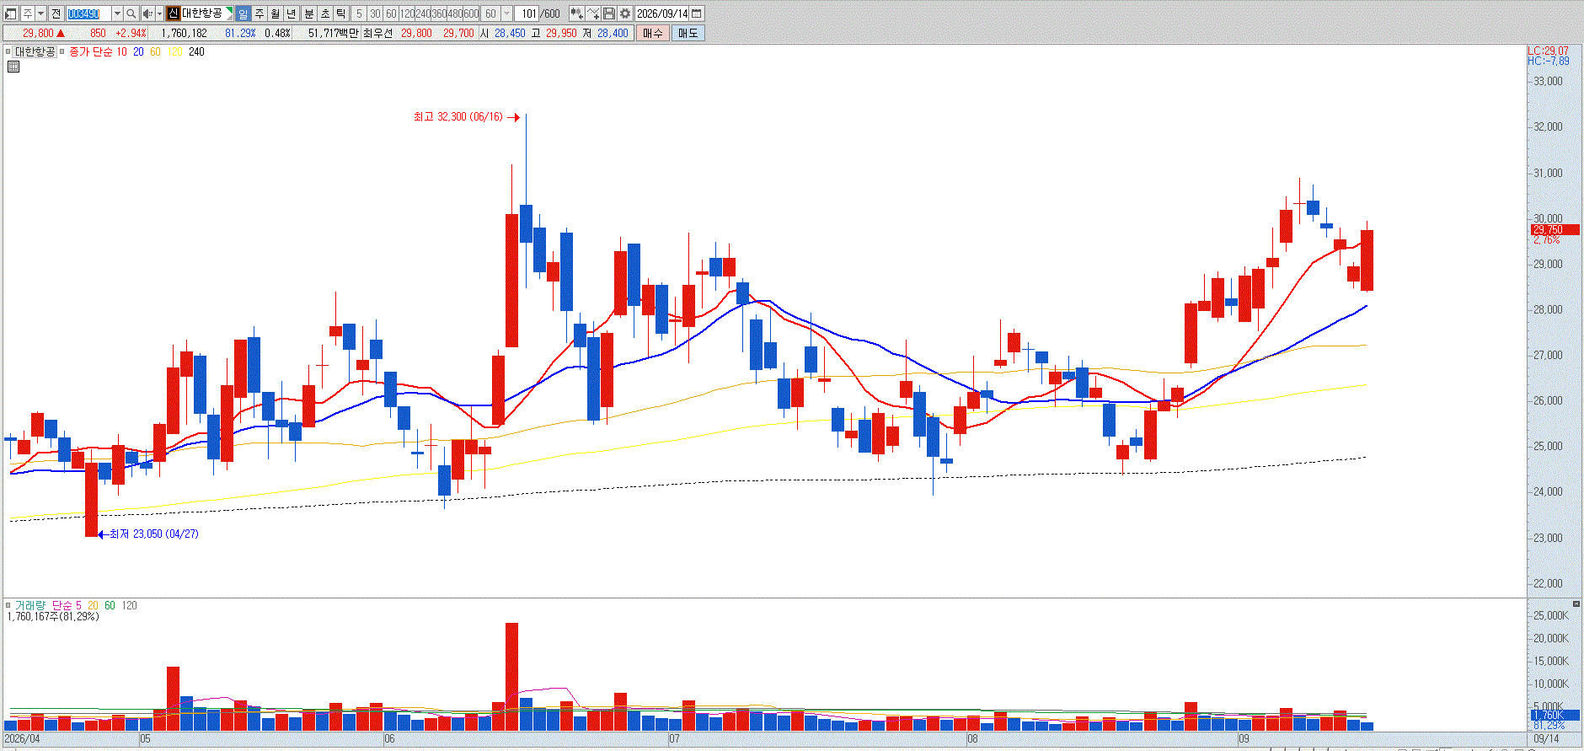Expand the 주 type dropdown arrow

tap(40, 13)
